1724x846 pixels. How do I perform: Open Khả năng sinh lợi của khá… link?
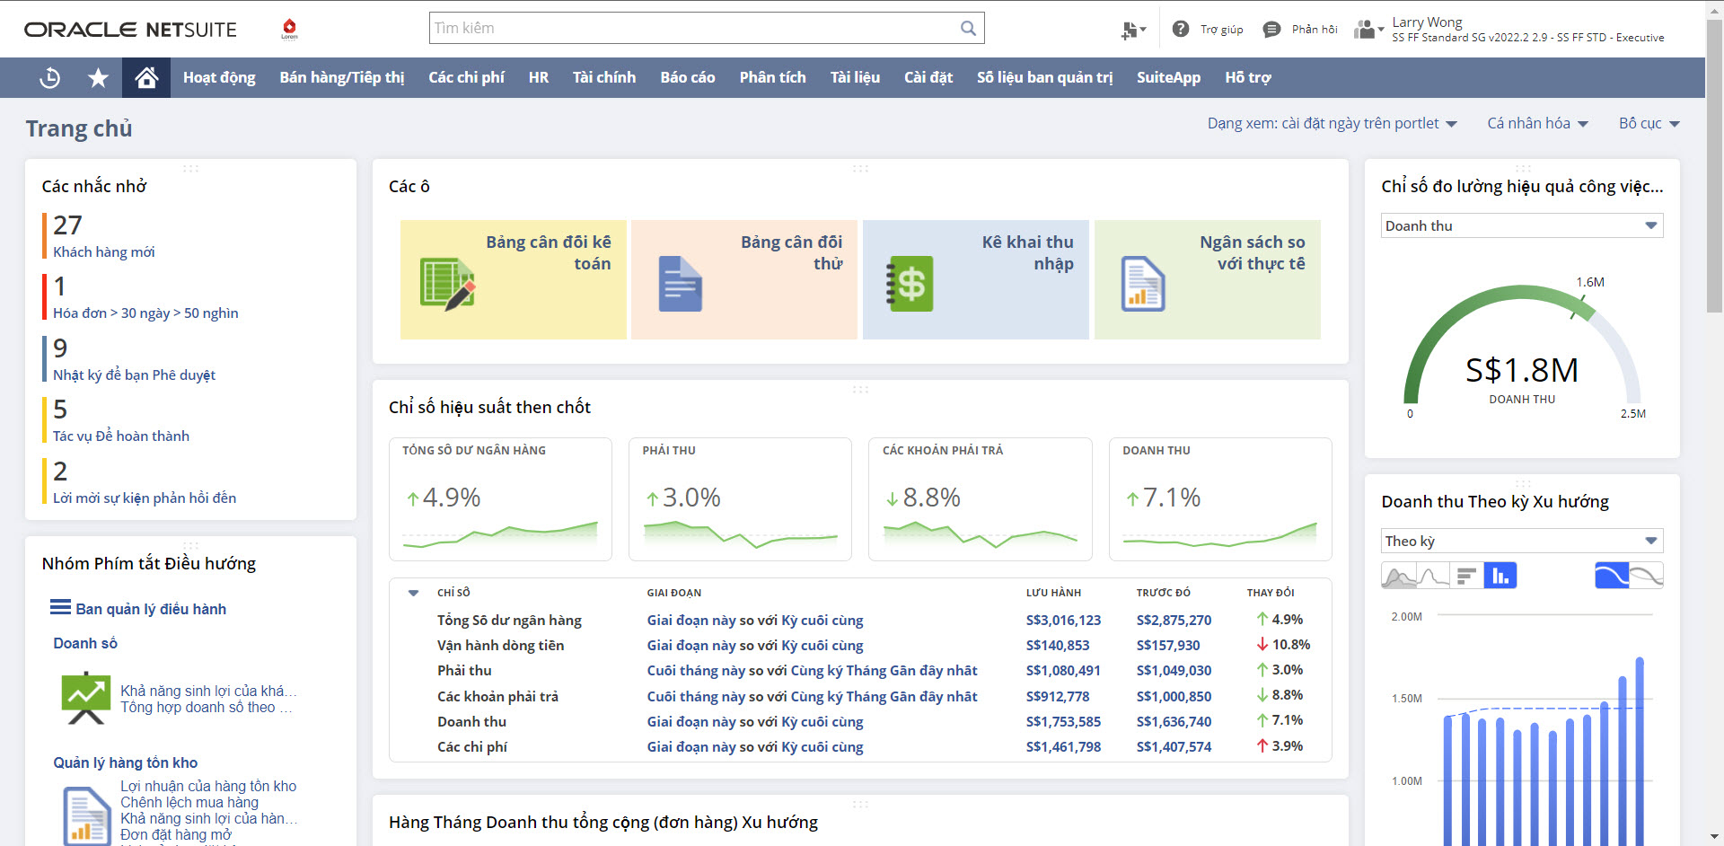click(208, 692)
